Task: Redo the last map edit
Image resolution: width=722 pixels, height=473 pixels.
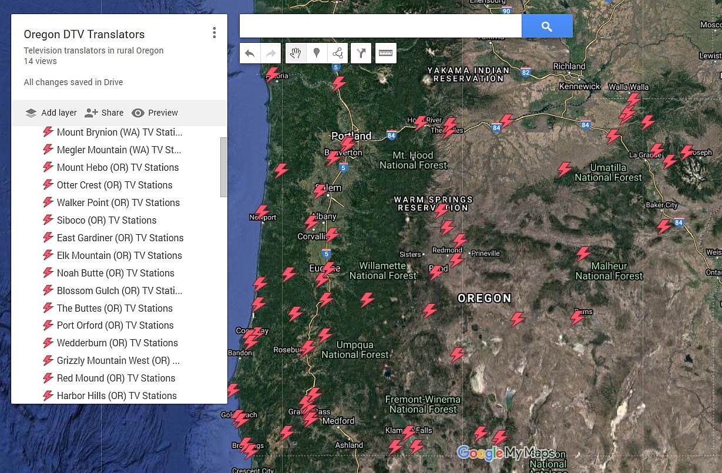Action: [x=271, y=53]
